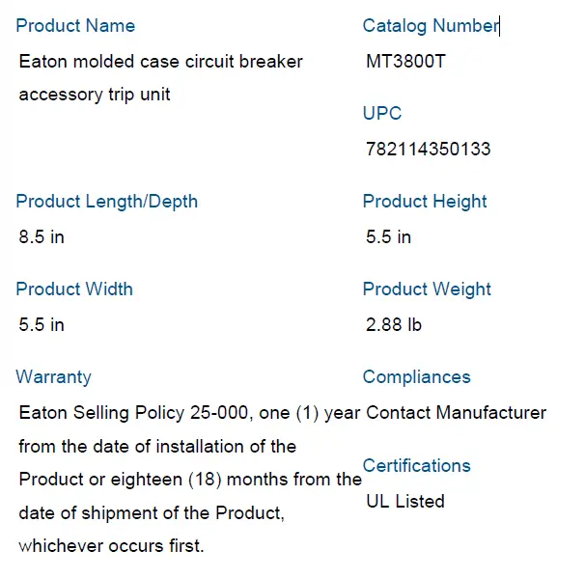
Task: Click the UPC heading
Action: coord(382,114)
